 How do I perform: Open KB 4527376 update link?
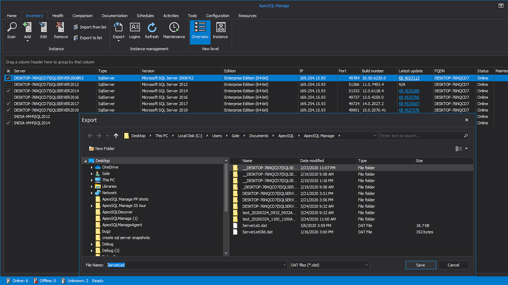pyautogui.click(x=409, y=110)
